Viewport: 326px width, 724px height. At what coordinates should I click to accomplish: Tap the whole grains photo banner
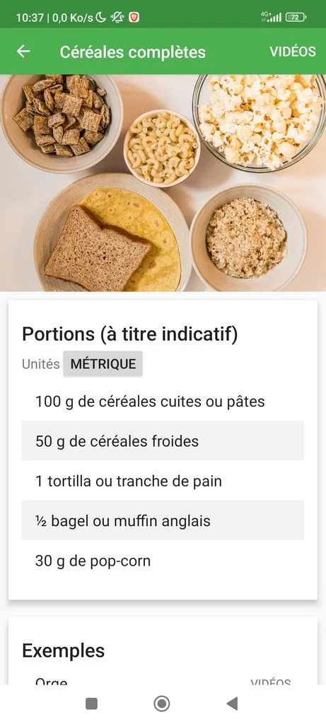[163, 183]
